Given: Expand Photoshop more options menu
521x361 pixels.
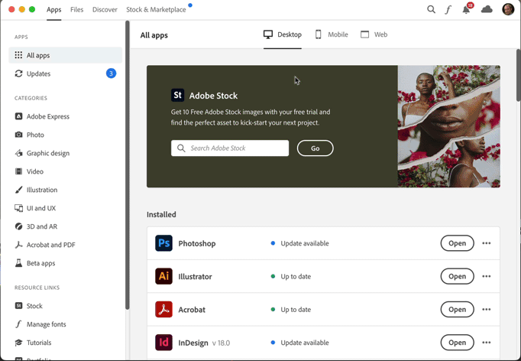Looking at the screenshot, I should pos(487,243).
